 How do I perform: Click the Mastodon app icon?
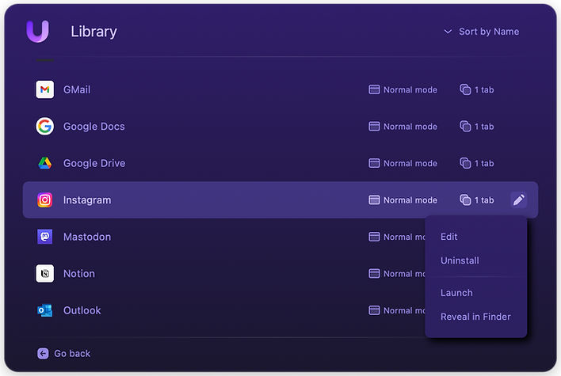point(44,237)
